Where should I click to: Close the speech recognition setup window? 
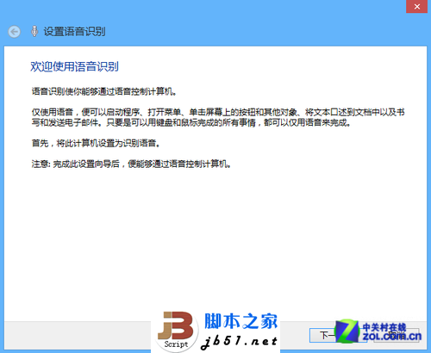(417, 6)
